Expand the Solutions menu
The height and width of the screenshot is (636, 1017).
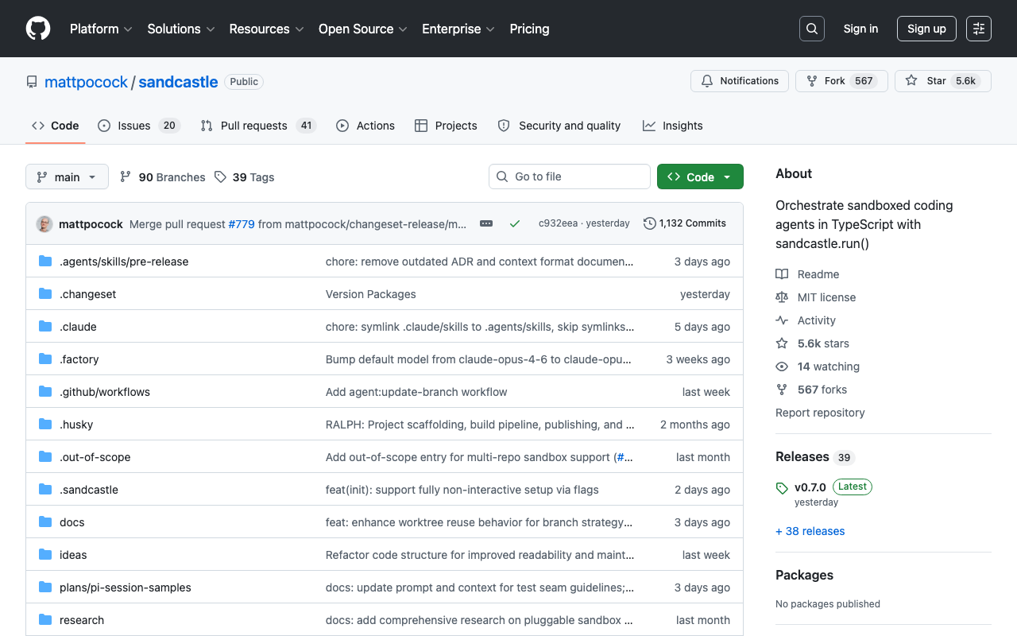tap(181, 29)
